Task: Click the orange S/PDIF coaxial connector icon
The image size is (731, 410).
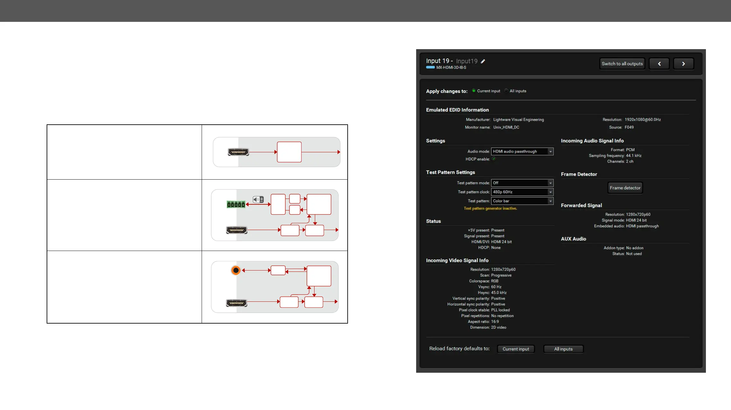Action: [236, 270]
